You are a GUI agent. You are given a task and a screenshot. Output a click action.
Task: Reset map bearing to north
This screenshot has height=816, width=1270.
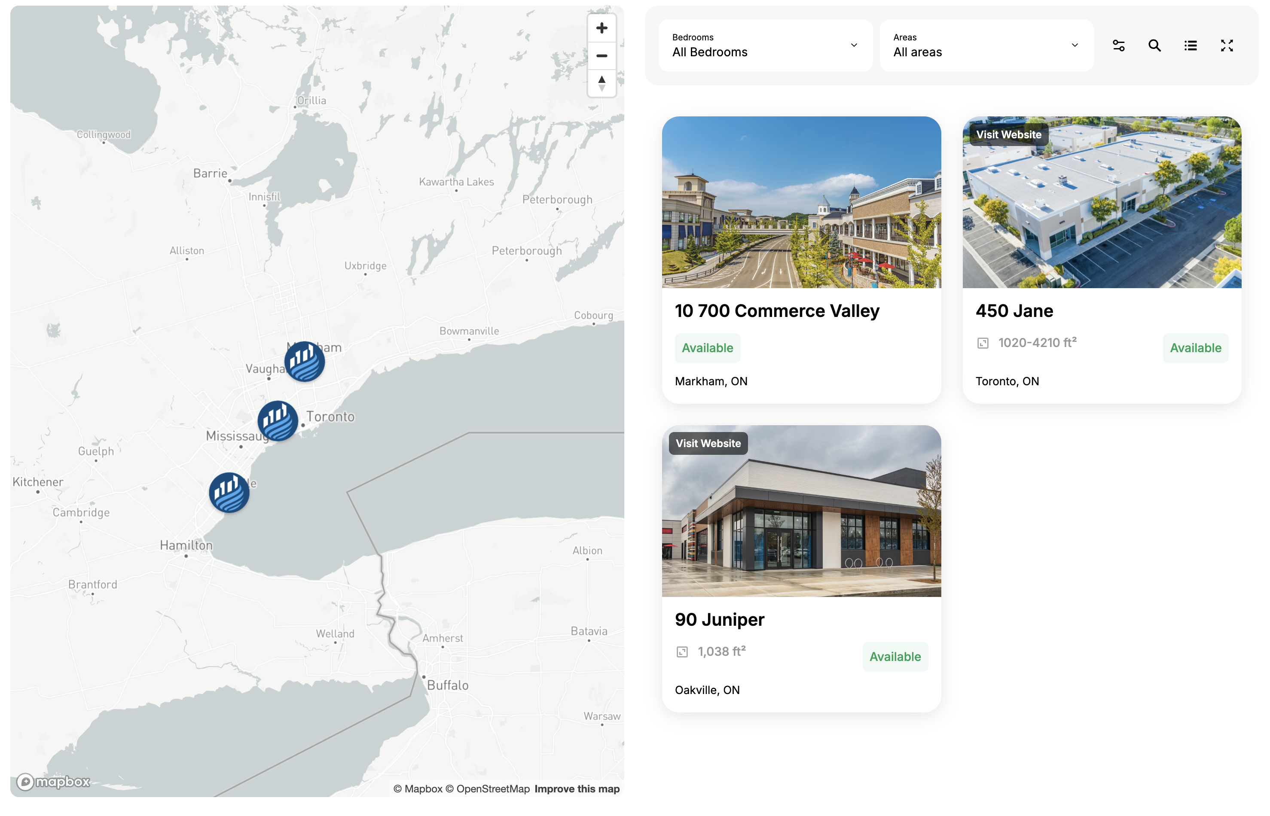tap(601, 83)
